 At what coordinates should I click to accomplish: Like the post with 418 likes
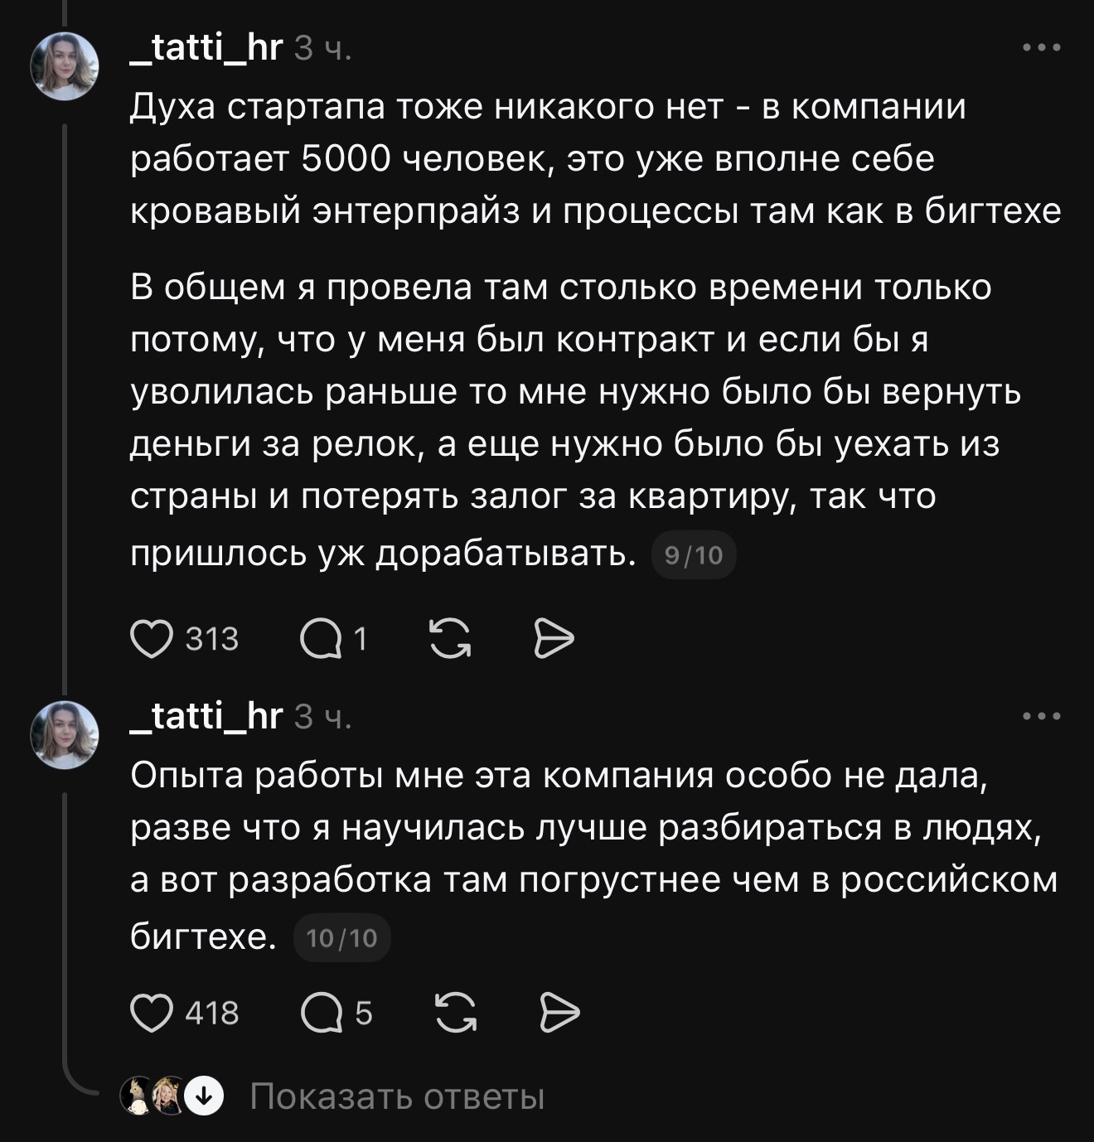click(152, 1013)
